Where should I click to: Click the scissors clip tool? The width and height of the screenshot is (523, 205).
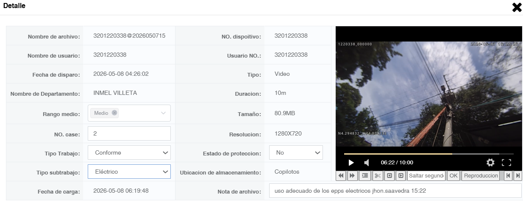point(378,176)
